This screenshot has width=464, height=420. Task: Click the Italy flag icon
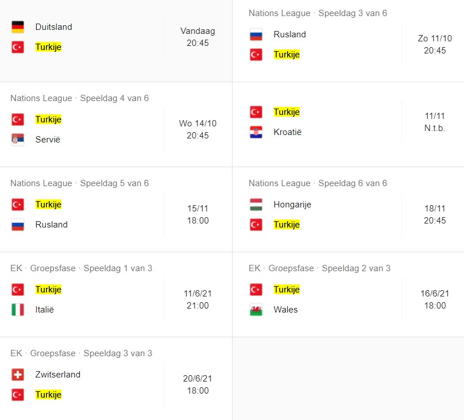(18, 310)
